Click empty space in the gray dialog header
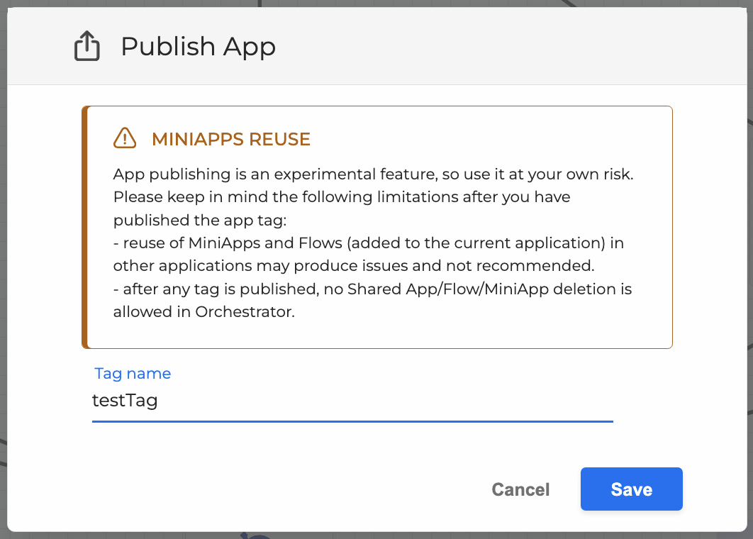 click(x=496, y=47)
